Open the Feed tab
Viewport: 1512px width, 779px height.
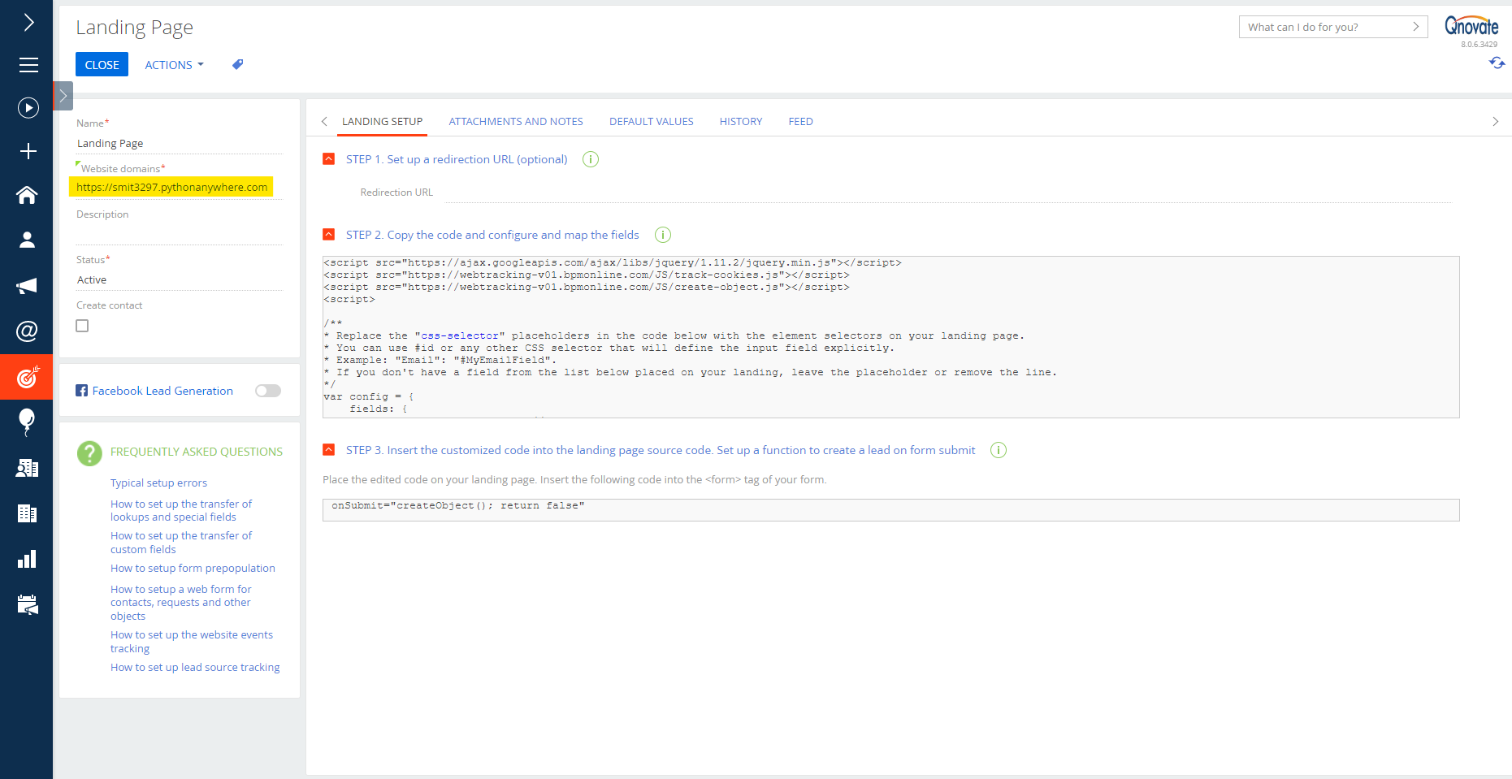[x=800, y=122]
